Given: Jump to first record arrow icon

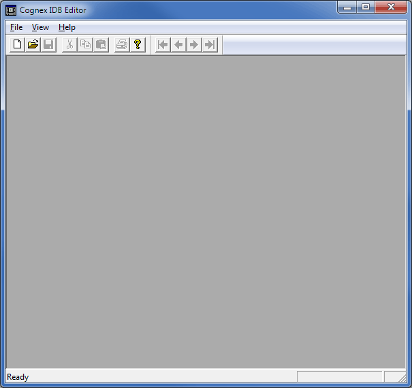Looking at the screenshot, I should click(163, 45).
